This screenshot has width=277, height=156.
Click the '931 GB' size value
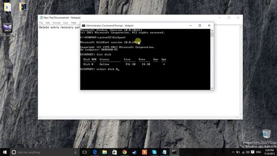click(131, 64)
